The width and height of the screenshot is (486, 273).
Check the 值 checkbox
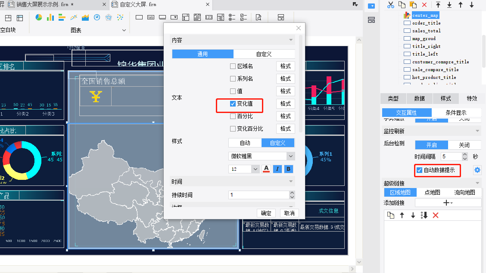(233, 91)
